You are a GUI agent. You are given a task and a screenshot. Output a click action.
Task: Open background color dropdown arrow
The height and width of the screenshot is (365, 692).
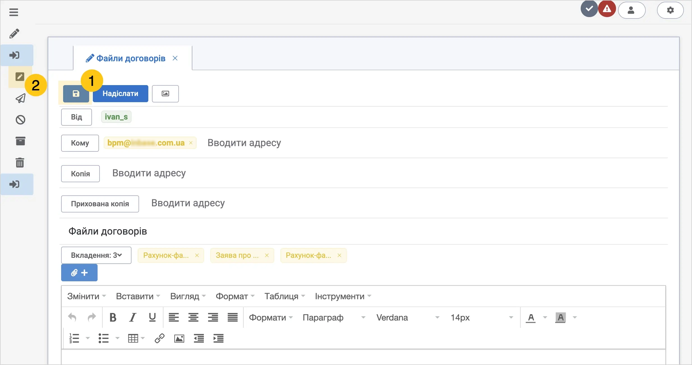click(x=575, y=317)
